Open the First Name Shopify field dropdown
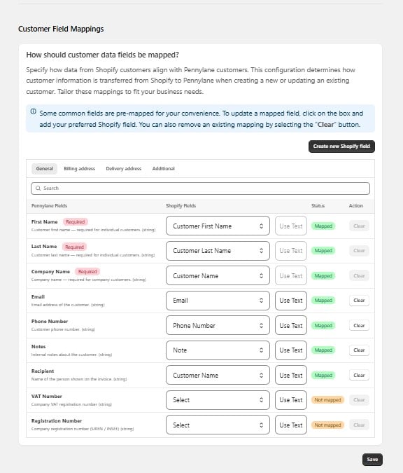 [x=218, y=226]
